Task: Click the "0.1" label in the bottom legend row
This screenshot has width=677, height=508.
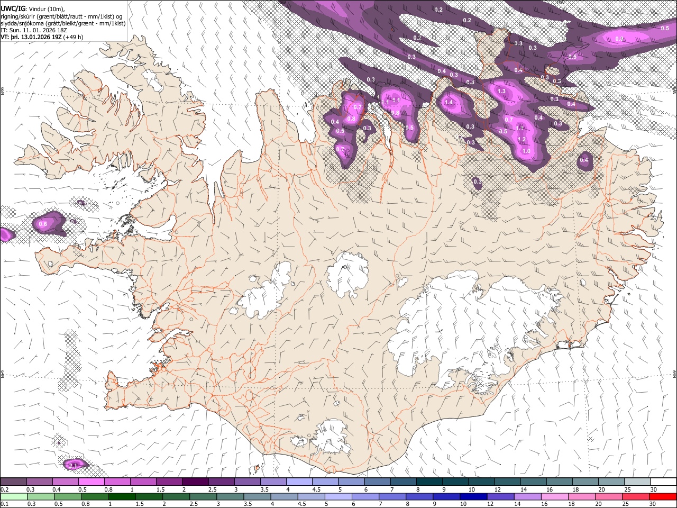Action: [4, 504]
